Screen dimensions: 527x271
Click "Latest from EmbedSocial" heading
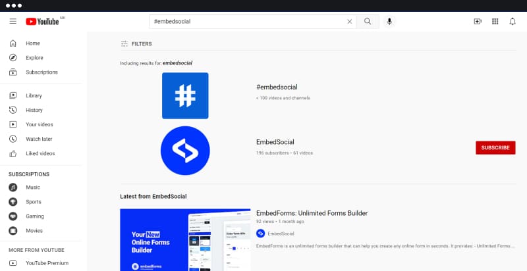pyautogui.click(x=153, y=197)
